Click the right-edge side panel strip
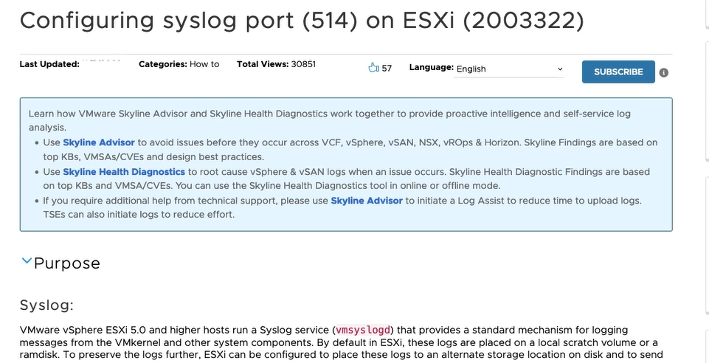Image resolution: width=709 pixels, height=363 pixels. click(x=706, y=181)
